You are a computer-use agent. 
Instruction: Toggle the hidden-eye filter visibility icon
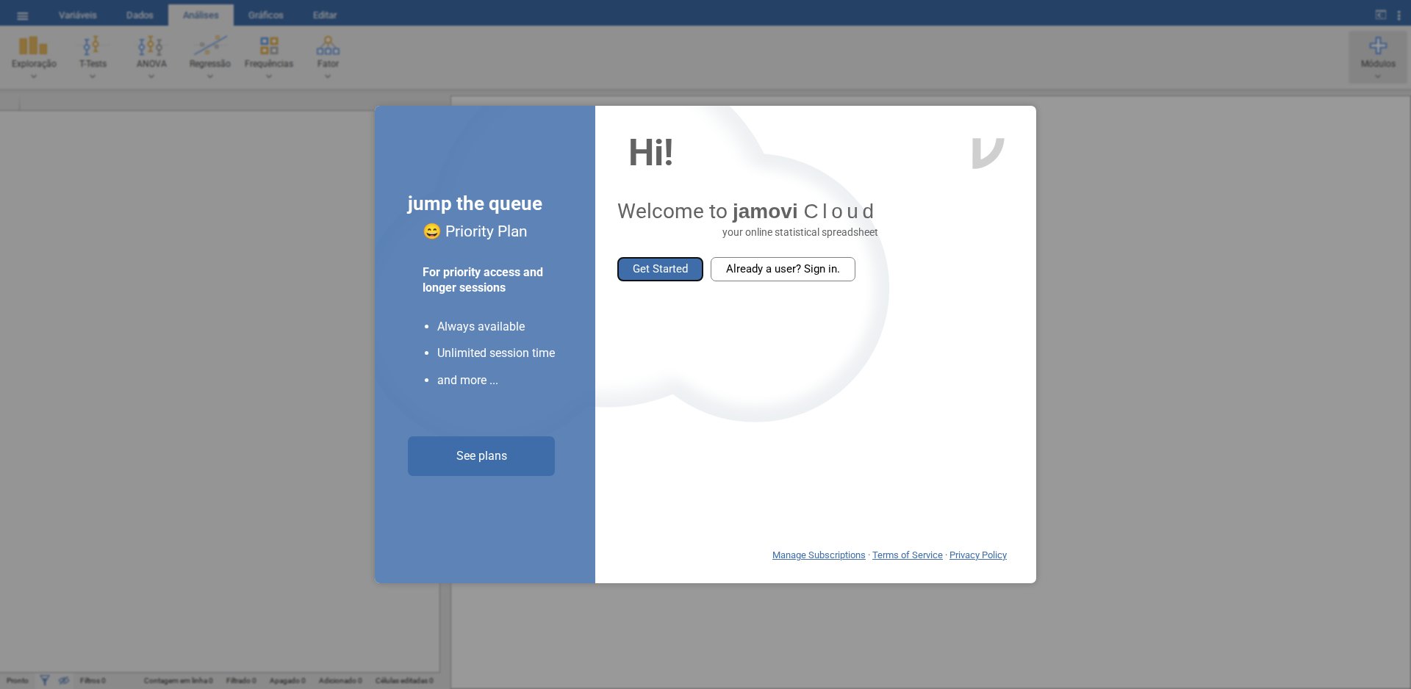point(64,680)
